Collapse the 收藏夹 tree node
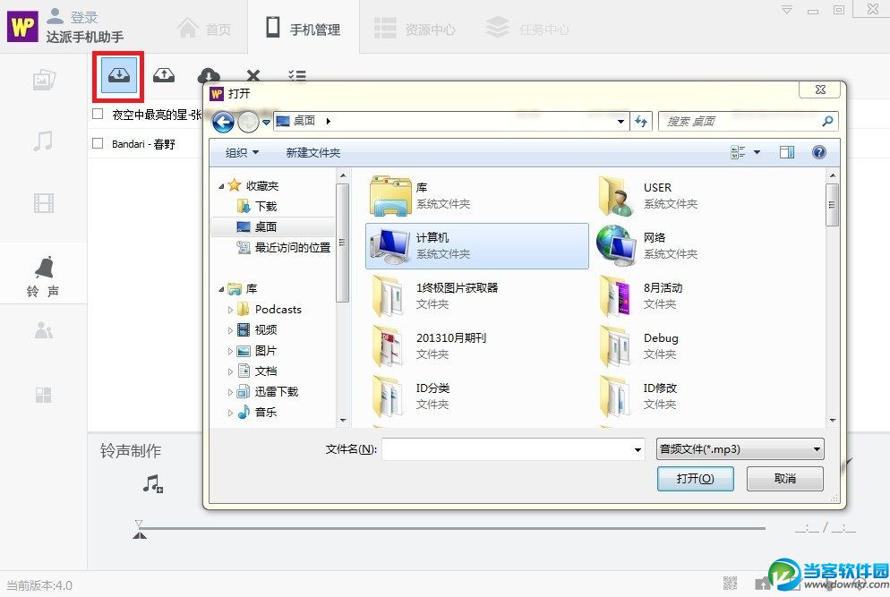This screenshot has height=597, width=890. pyautogui.click(x=221, y=185)
